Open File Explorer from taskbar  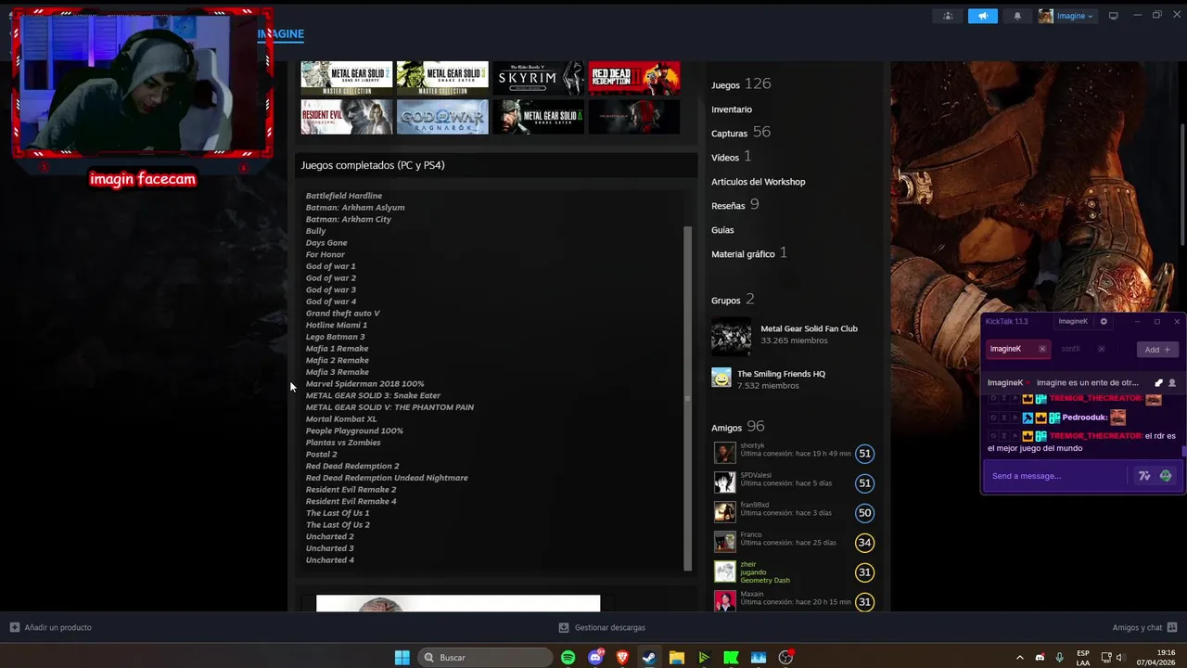point(677,657)
